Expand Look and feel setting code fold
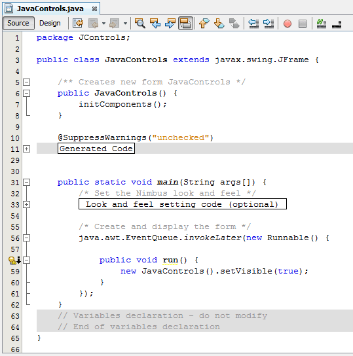The image size is (353, 356). tap(27, 205)
